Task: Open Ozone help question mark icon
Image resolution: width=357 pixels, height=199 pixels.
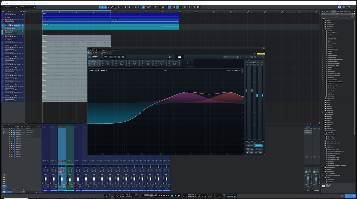Action: pos(255,57)
